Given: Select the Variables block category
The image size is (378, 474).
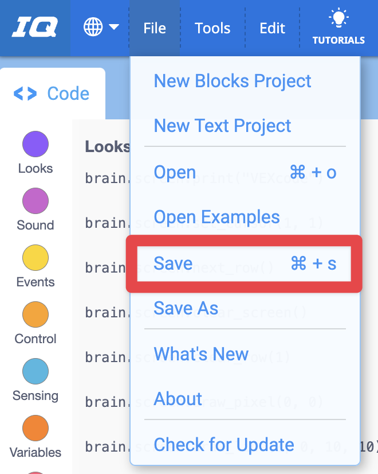Looking at the screenshot, I should tap(35, 428).
